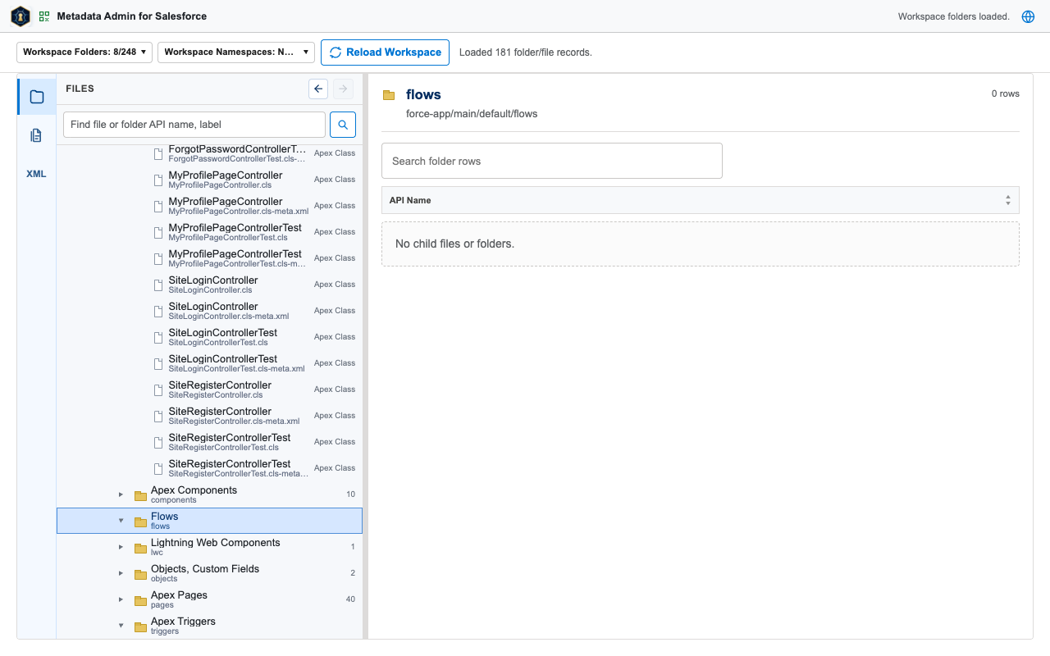
Task: Select SiteRegisterController.cls-meta.xml file
Action: point(209,416)
